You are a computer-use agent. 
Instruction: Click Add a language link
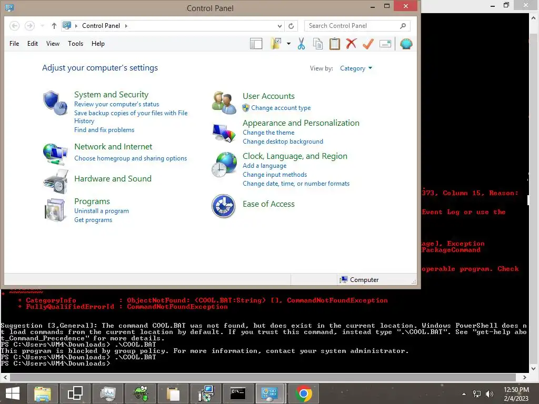point(264,166)
